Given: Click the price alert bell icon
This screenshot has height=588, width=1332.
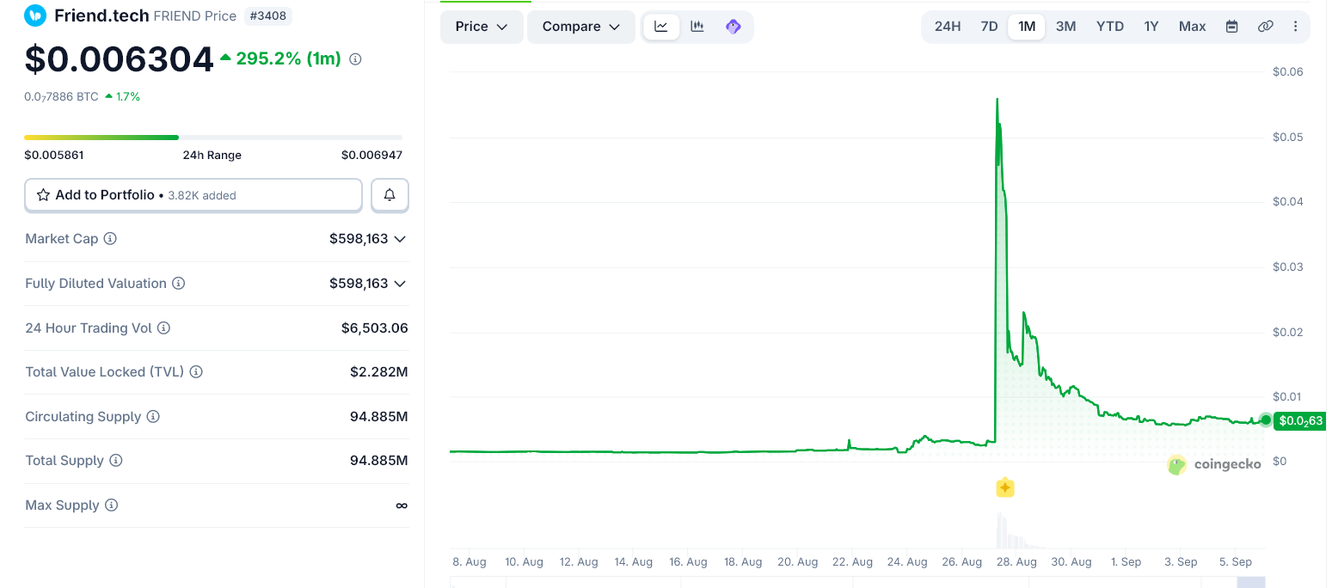Looking at the screenshot, I should [390, 195].
